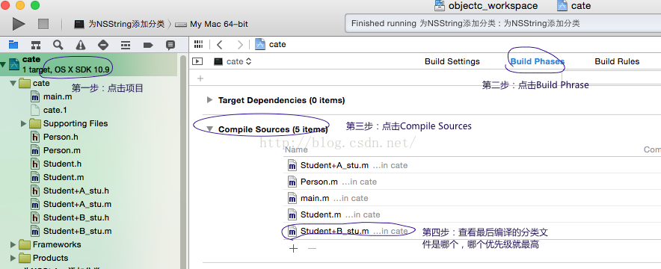
Task: Collapse the Compile Sources section
Action: 210,130
